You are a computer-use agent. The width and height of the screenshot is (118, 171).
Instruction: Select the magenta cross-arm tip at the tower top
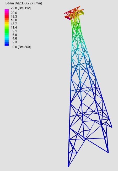pyautogui.click(x=68, y=18)
